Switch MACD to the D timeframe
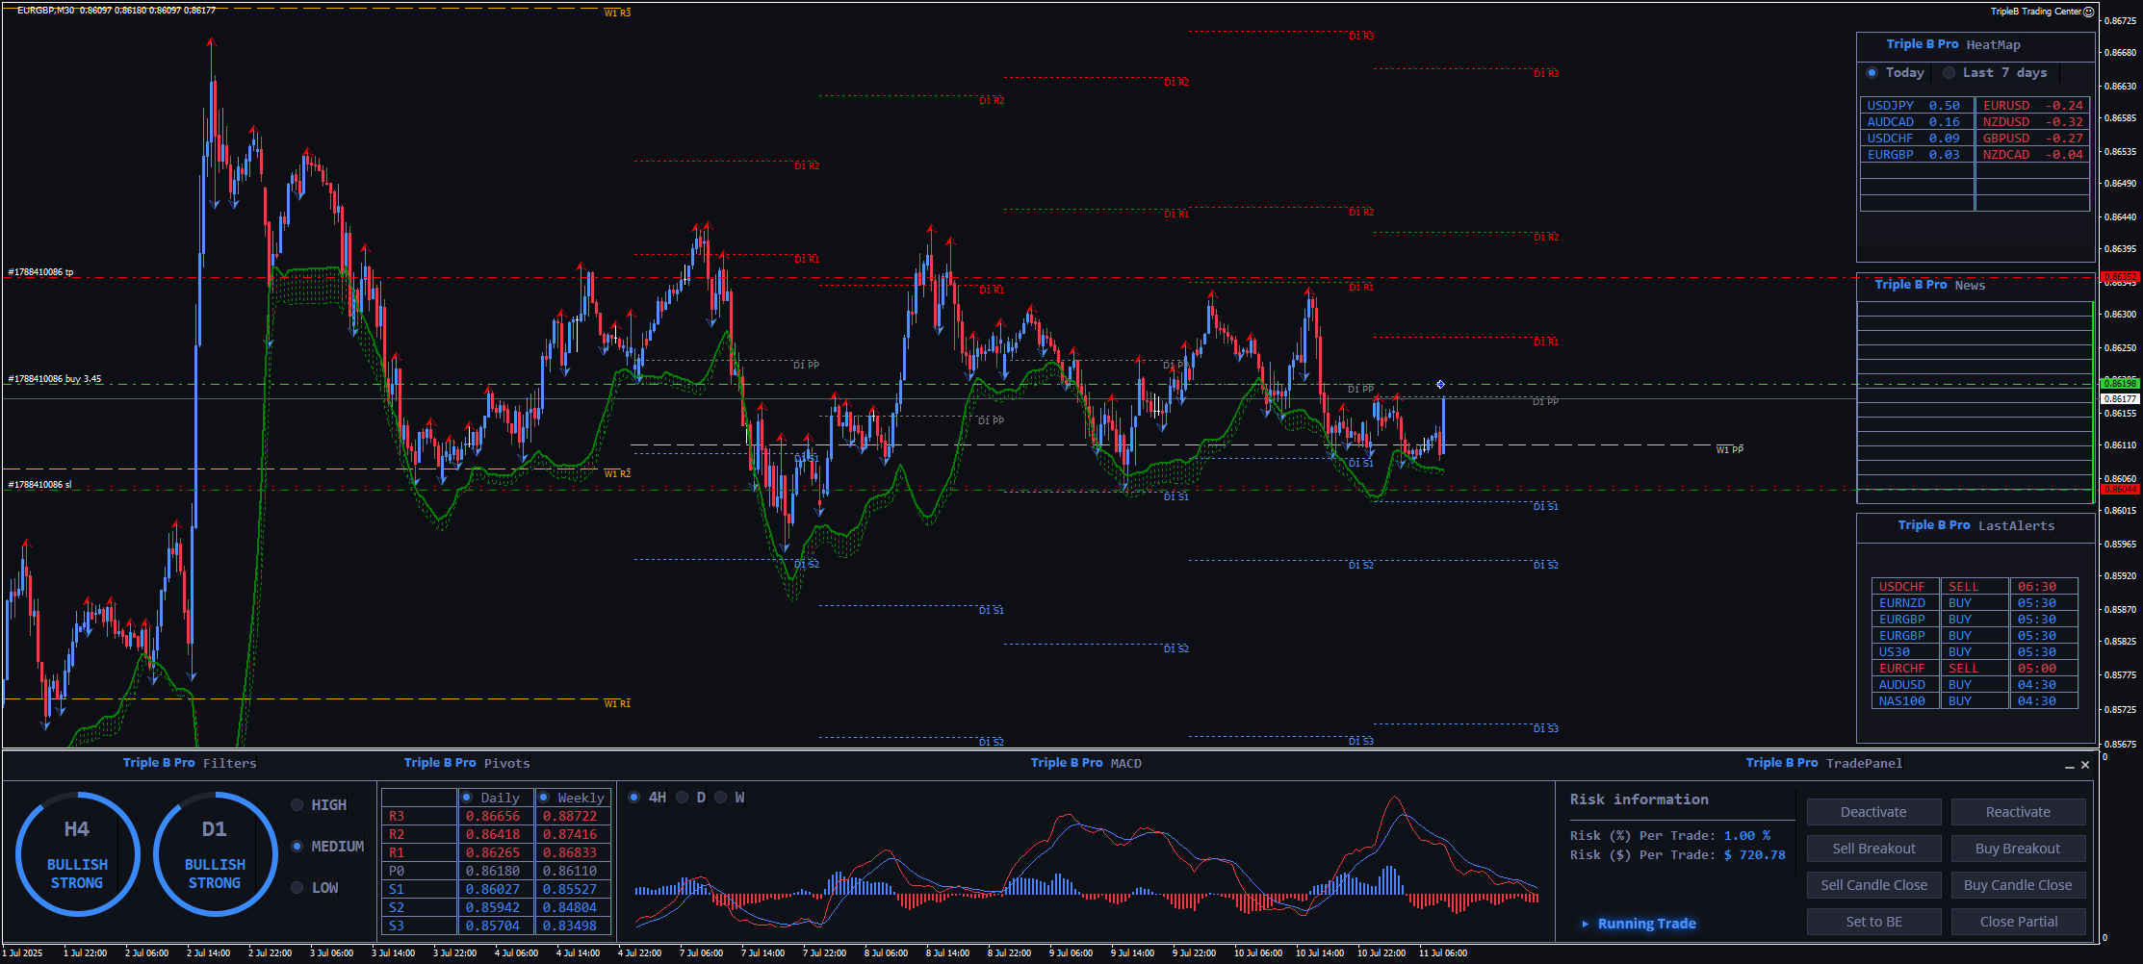 (683, 798)
